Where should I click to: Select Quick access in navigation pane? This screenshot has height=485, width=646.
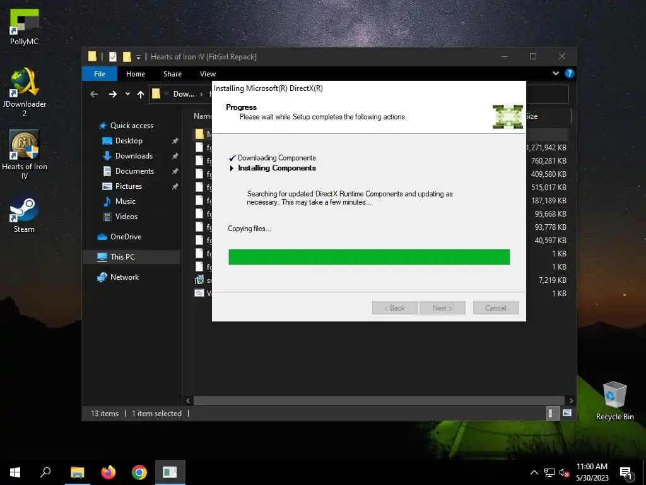click(x=126, y=126)
